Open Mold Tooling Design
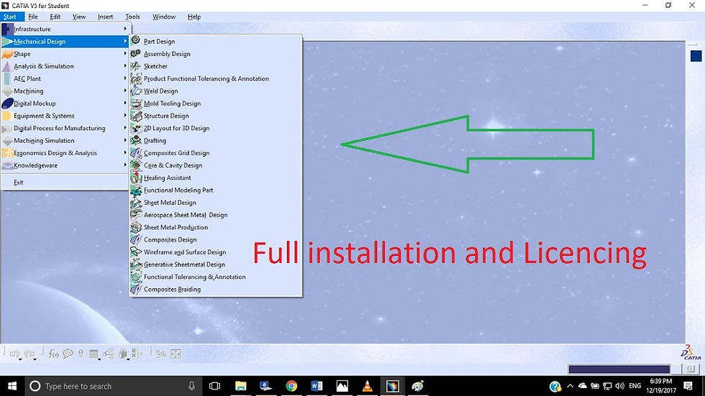705x396 pixels. 215,103
